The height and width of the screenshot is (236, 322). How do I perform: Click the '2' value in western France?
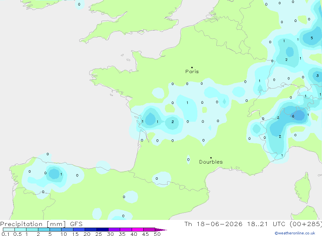[x=173, y=122]
